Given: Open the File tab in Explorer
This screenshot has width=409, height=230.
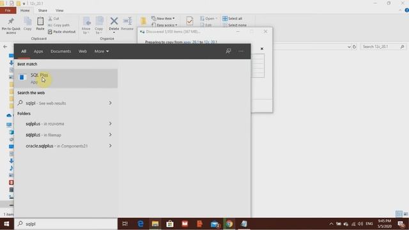Looking at the screenshot, I should pos(8,10).
